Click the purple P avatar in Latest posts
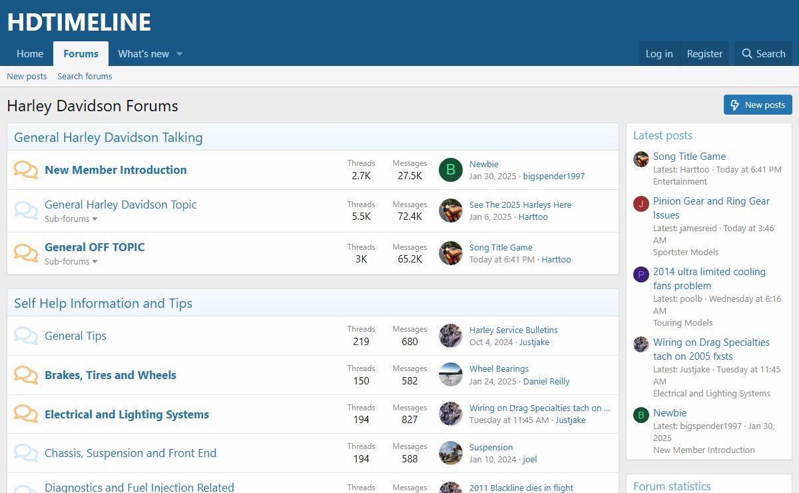Viewport: 799px width, 493px height. [641, 274]
